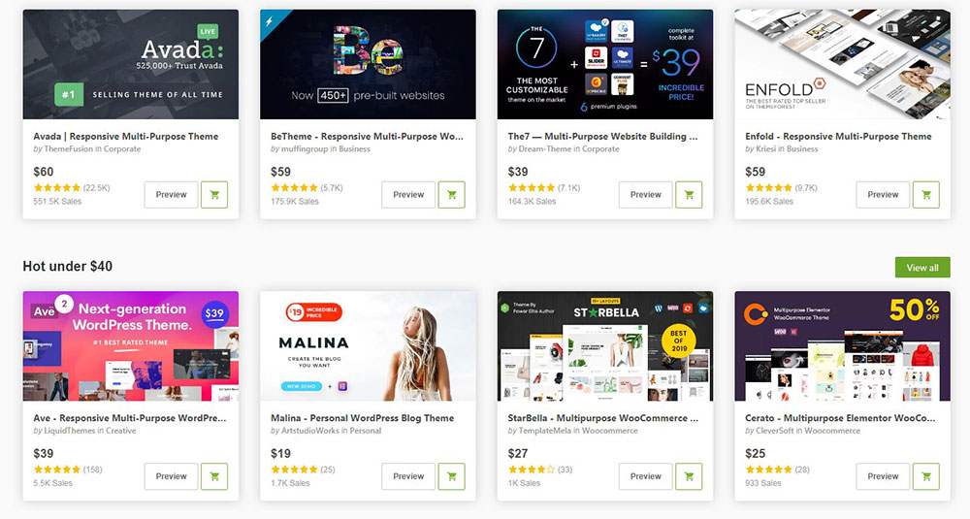This screenshot has height=519, width=970.
Task: Click The7 theme's cart icon
Action: (x=689, y=194)
